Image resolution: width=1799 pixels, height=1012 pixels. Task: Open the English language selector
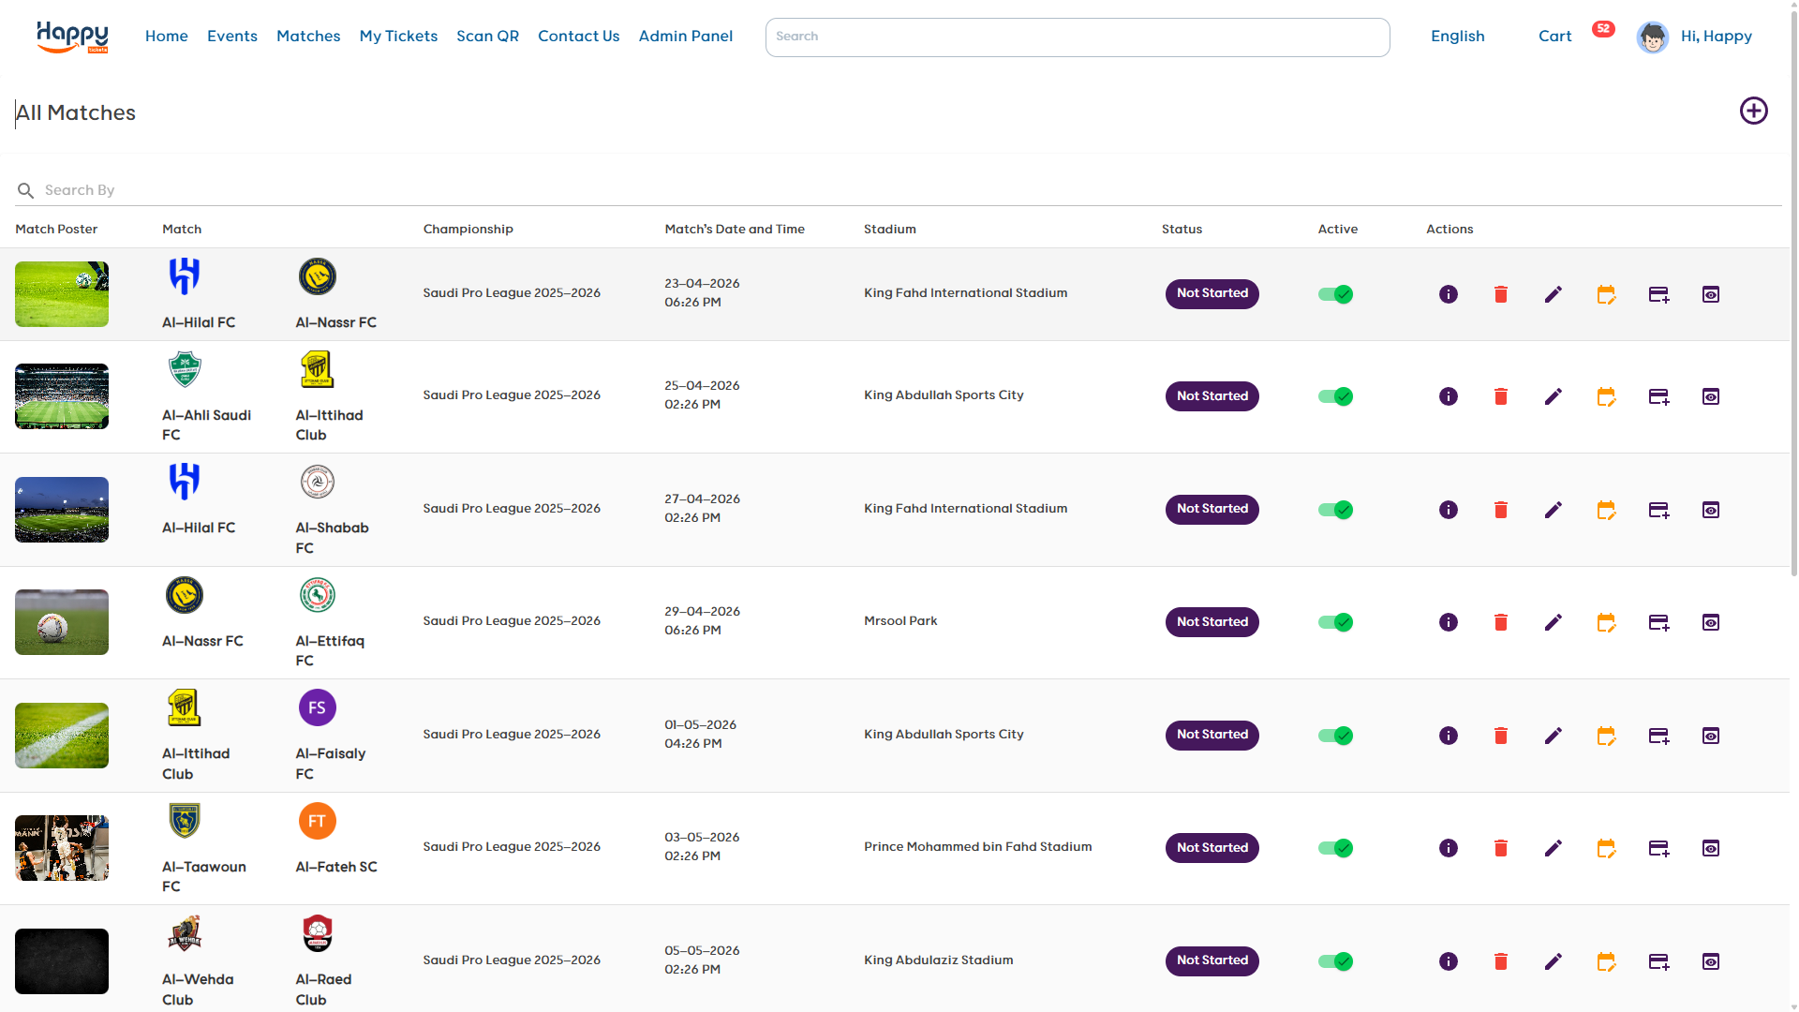point(1457,37)
